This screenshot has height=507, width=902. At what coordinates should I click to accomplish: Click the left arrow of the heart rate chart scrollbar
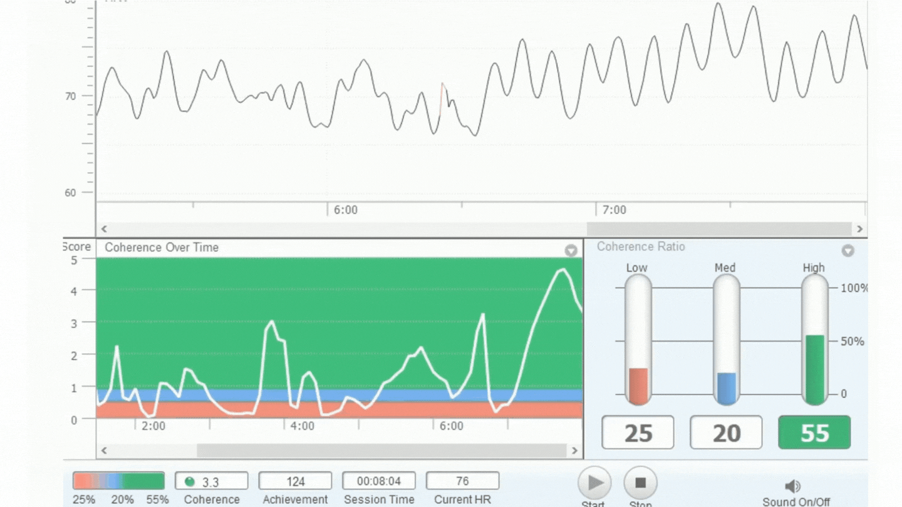(104, 229)
